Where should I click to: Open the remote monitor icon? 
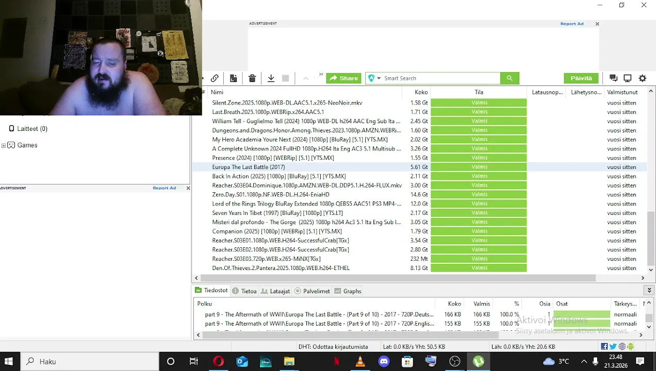coord(628,78)
